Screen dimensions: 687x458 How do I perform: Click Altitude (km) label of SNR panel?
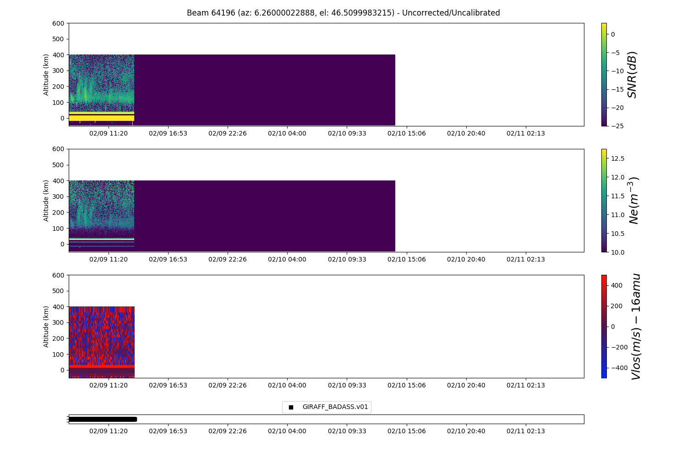click(46, 75)
